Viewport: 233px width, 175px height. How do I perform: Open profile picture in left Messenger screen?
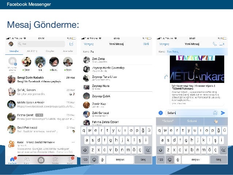(x=11, y=44)
